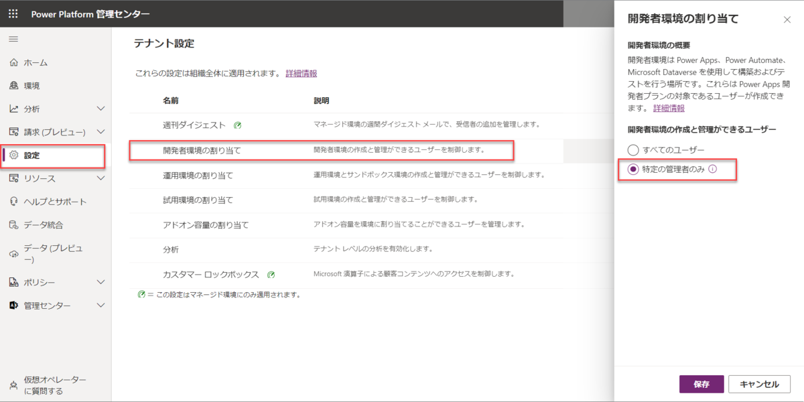This screenshot has height=402, width=804.
Task: Expand the ポリシー chevron
Action: [x=101, y=283]
